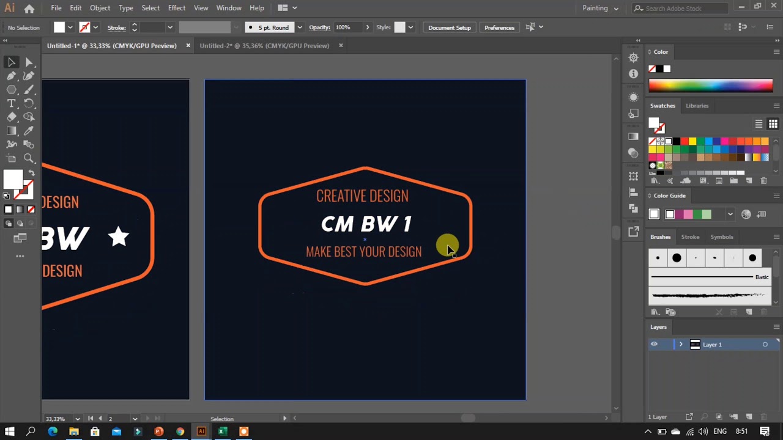Select the Curvature tool
The width and height of the screenshot is (783, 440).
pos(29,76)
